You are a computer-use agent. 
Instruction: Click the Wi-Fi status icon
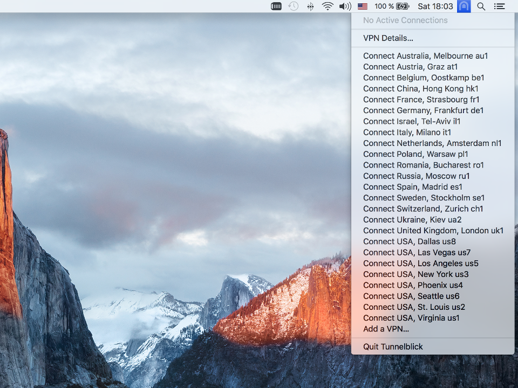328,6
